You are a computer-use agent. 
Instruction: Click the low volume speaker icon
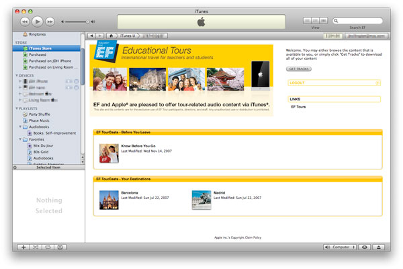tap(62, 22)
